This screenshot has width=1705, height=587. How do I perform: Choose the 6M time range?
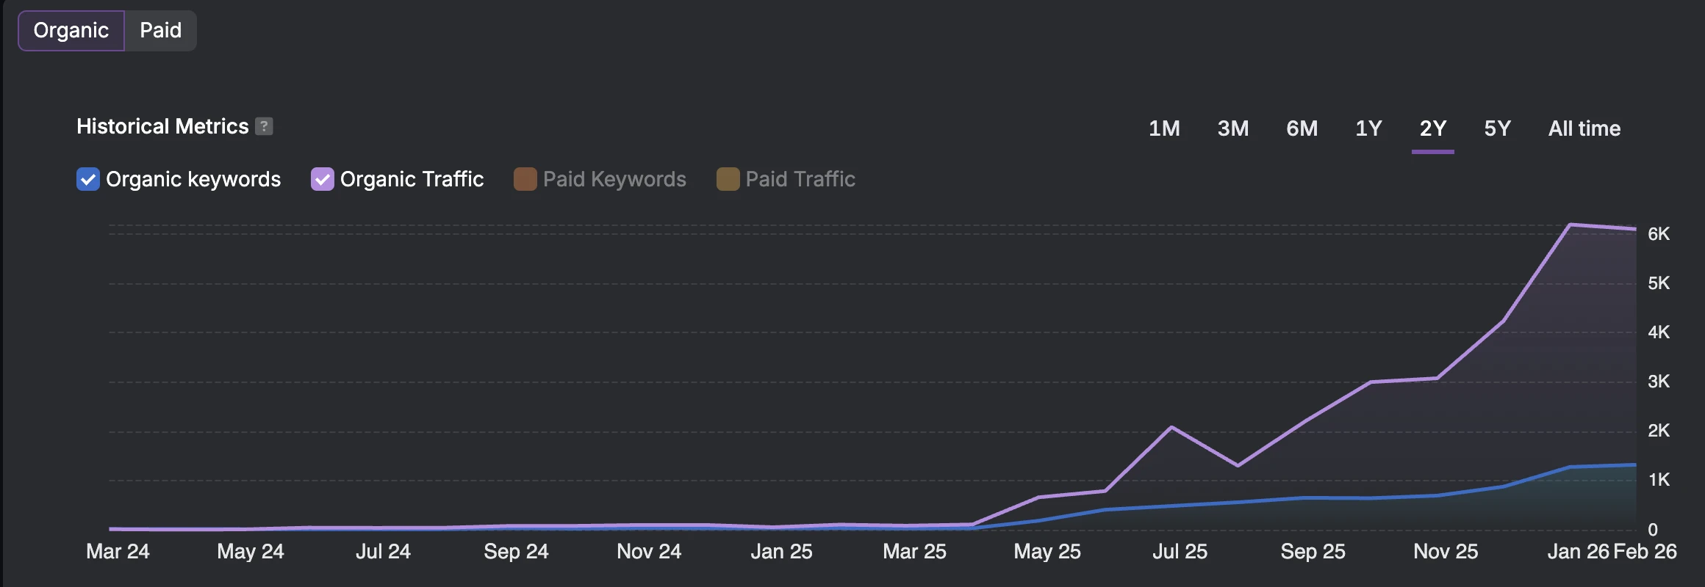[1302, 128]
